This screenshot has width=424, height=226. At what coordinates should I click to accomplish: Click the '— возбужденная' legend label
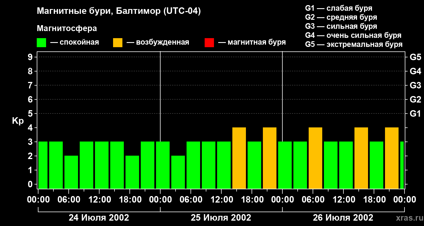(158, 42)
